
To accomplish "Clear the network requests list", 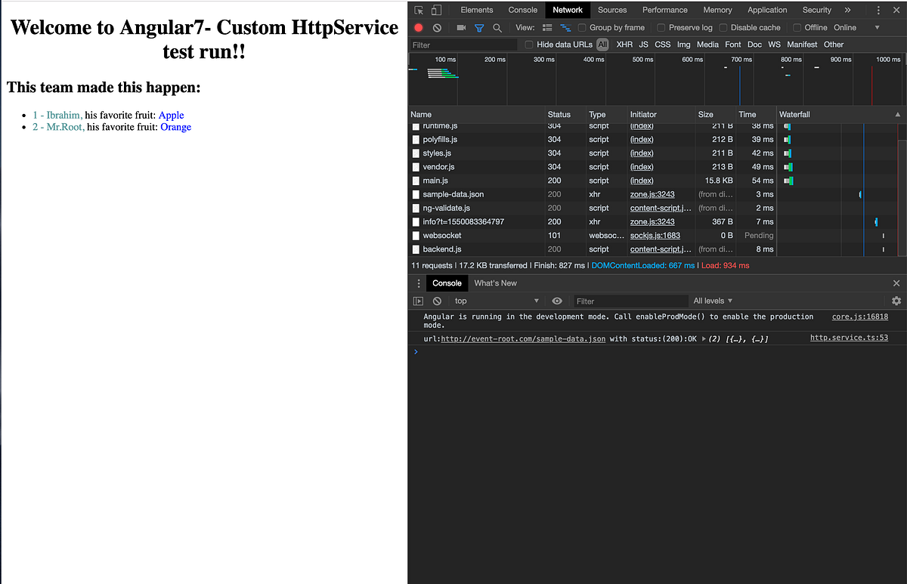I will pyautogui.click(x=437, y=27).
